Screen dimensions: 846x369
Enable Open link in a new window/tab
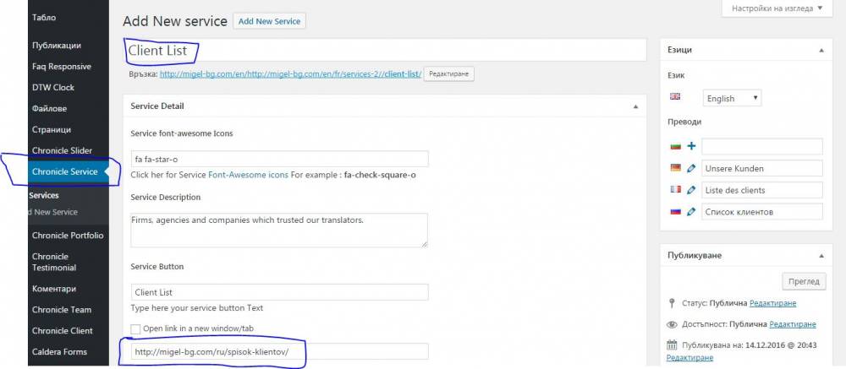pos(135,328)
